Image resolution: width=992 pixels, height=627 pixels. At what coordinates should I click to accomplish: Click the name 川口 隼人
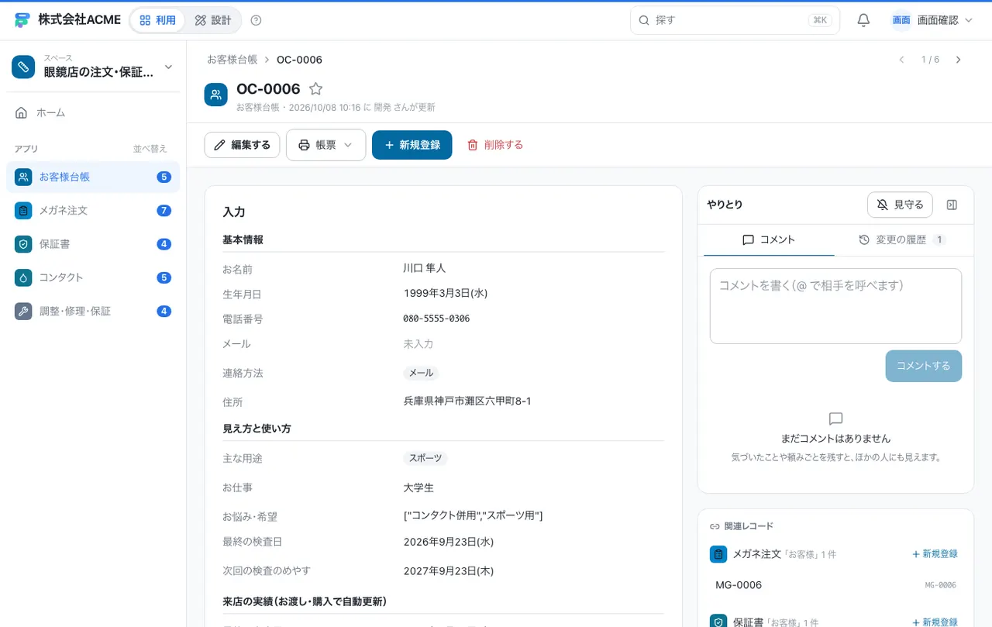click(x=425, y=268)
